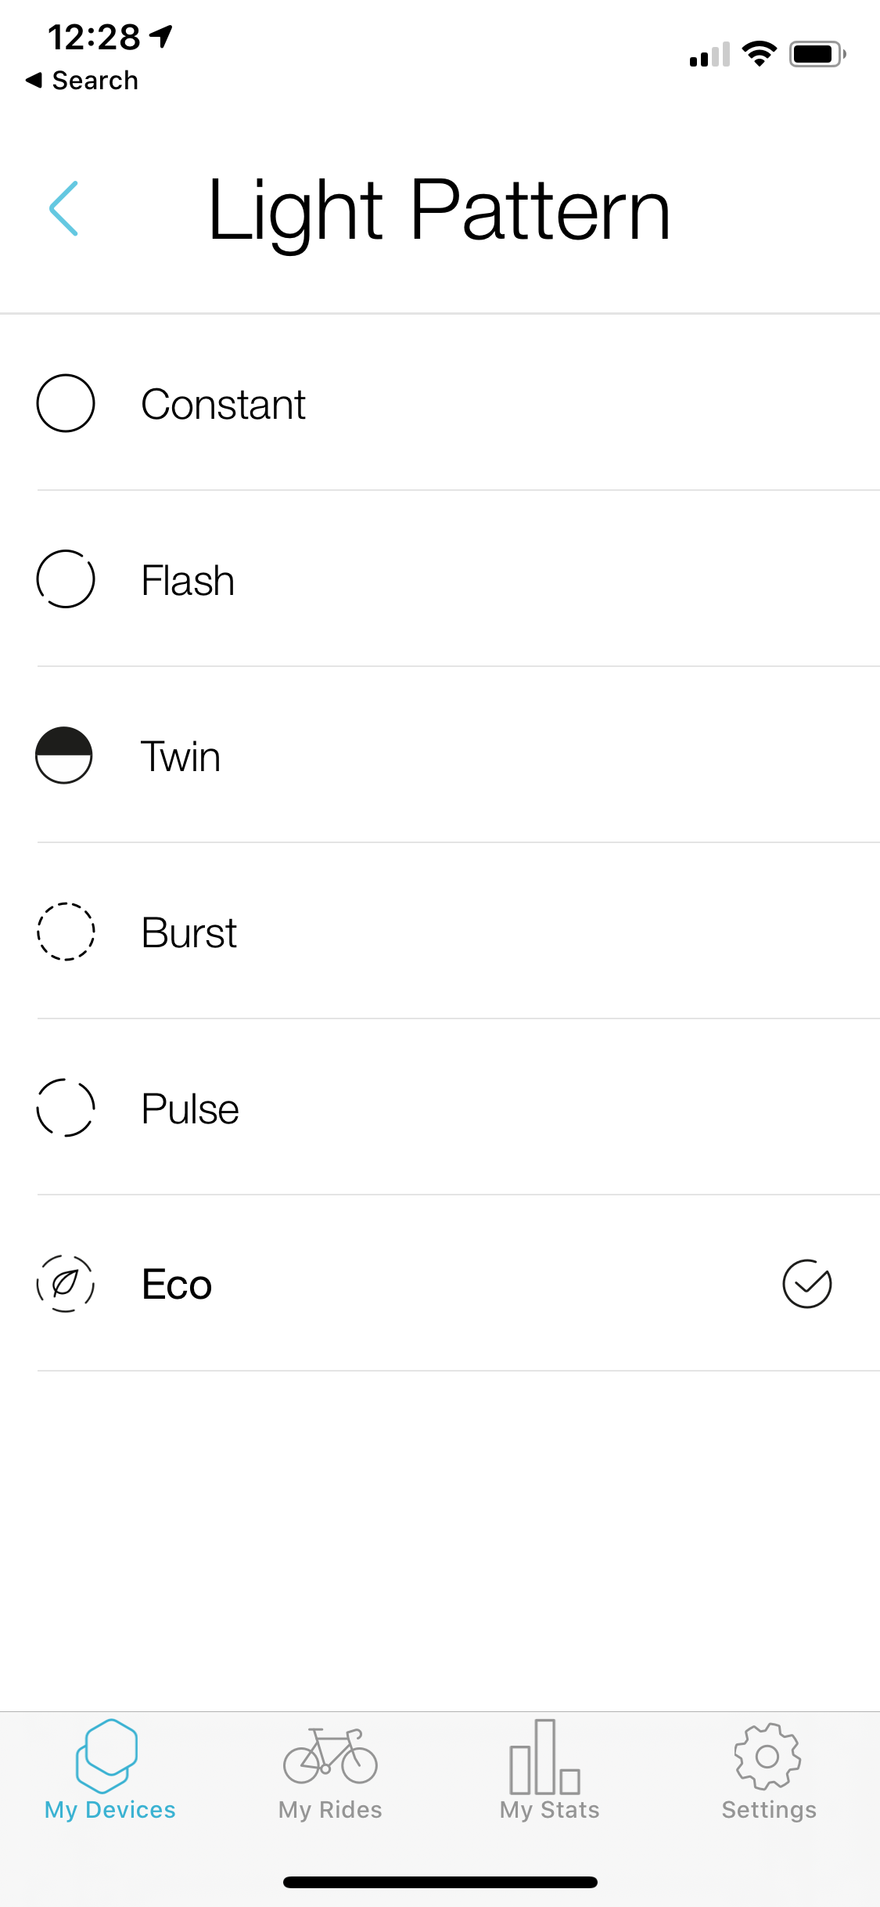
Task: Go back using the blue chevron
Action: pos(64,208)
